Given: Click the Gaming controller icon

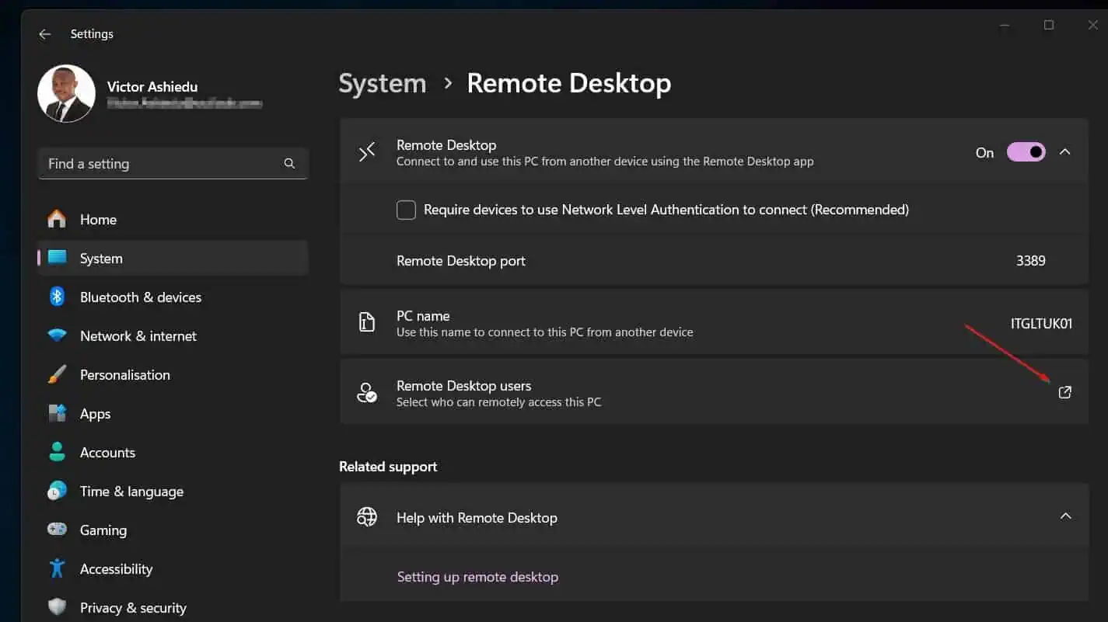Looking at the screenshot, I should click(x=57, y=530).
